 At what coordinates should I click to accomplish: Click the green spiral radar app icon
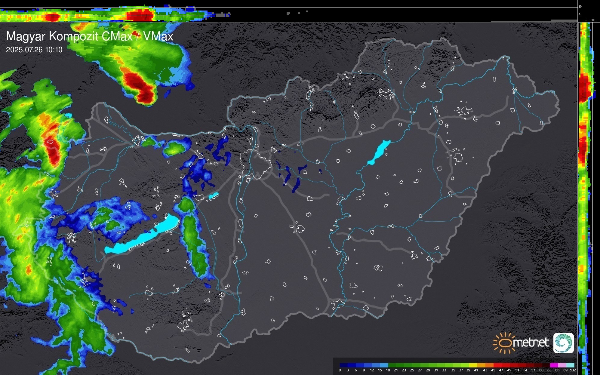tap(563, 343)
